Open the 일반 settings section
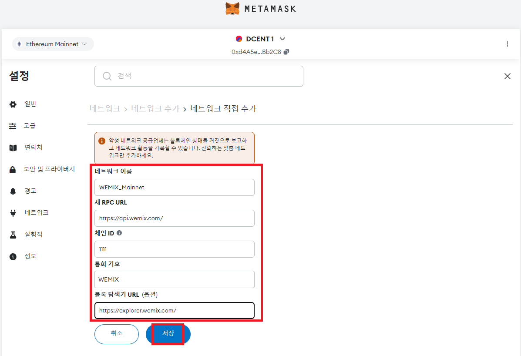521x356 pixels. pos(30,104)
